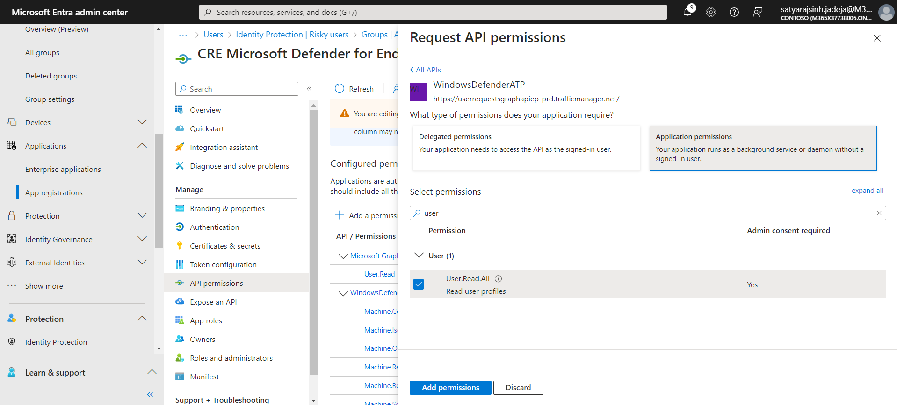Select Application permissions option card
This screenshot has height=405, width=897.
pyautogui.click(x=763, y=148)
